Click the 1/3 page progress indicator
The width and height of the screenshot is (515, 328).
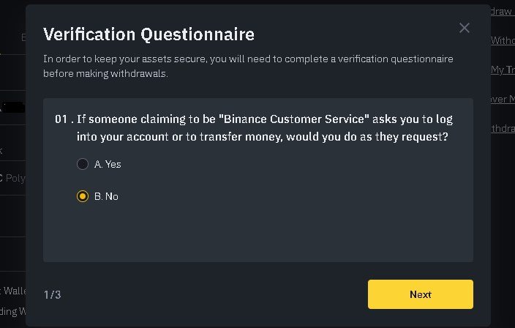pos(53,294)
